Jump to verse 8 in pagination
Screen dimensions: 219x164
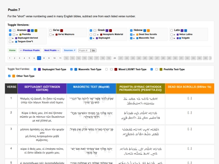pyautogui.click(x=44, y=58)
